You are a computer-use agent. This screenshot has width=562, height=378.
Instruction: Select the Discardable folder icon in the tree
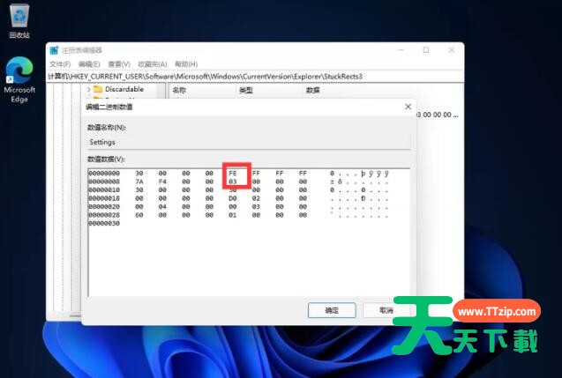(98, 89)
